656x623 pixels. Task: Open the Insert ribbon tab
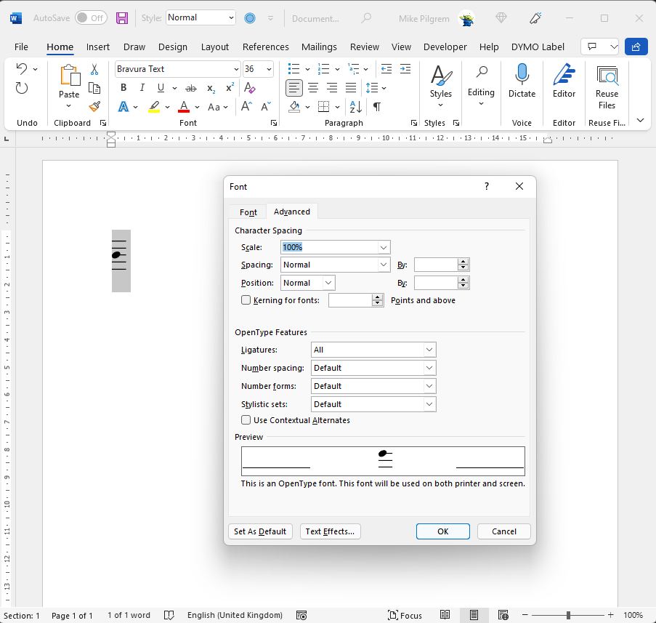98,47
